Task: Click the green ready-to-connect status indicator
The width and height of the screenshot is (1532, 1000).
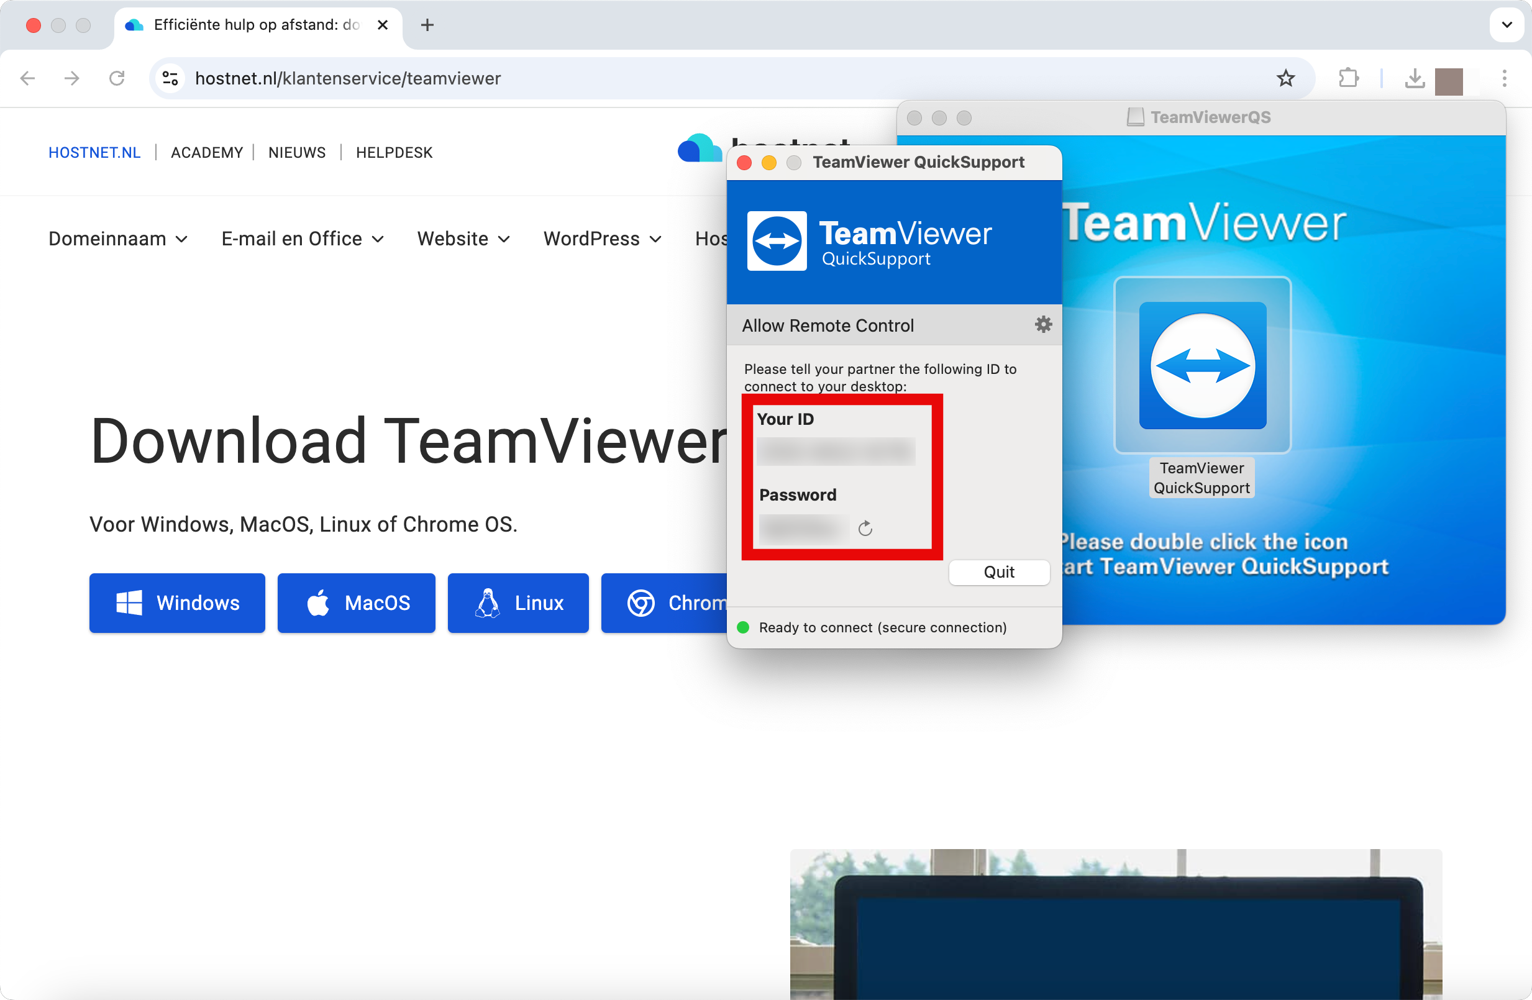Action: 743,627
